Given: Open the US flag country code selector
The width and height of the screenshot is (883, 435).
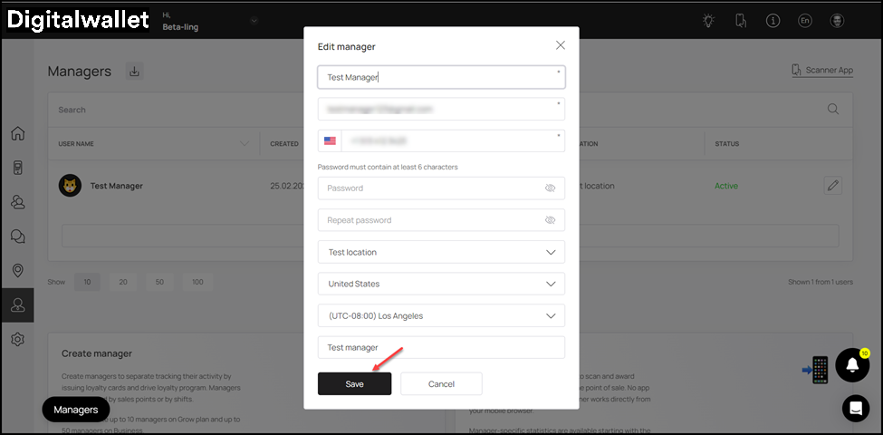Looking at the screenshot, I should click(330, 141).
